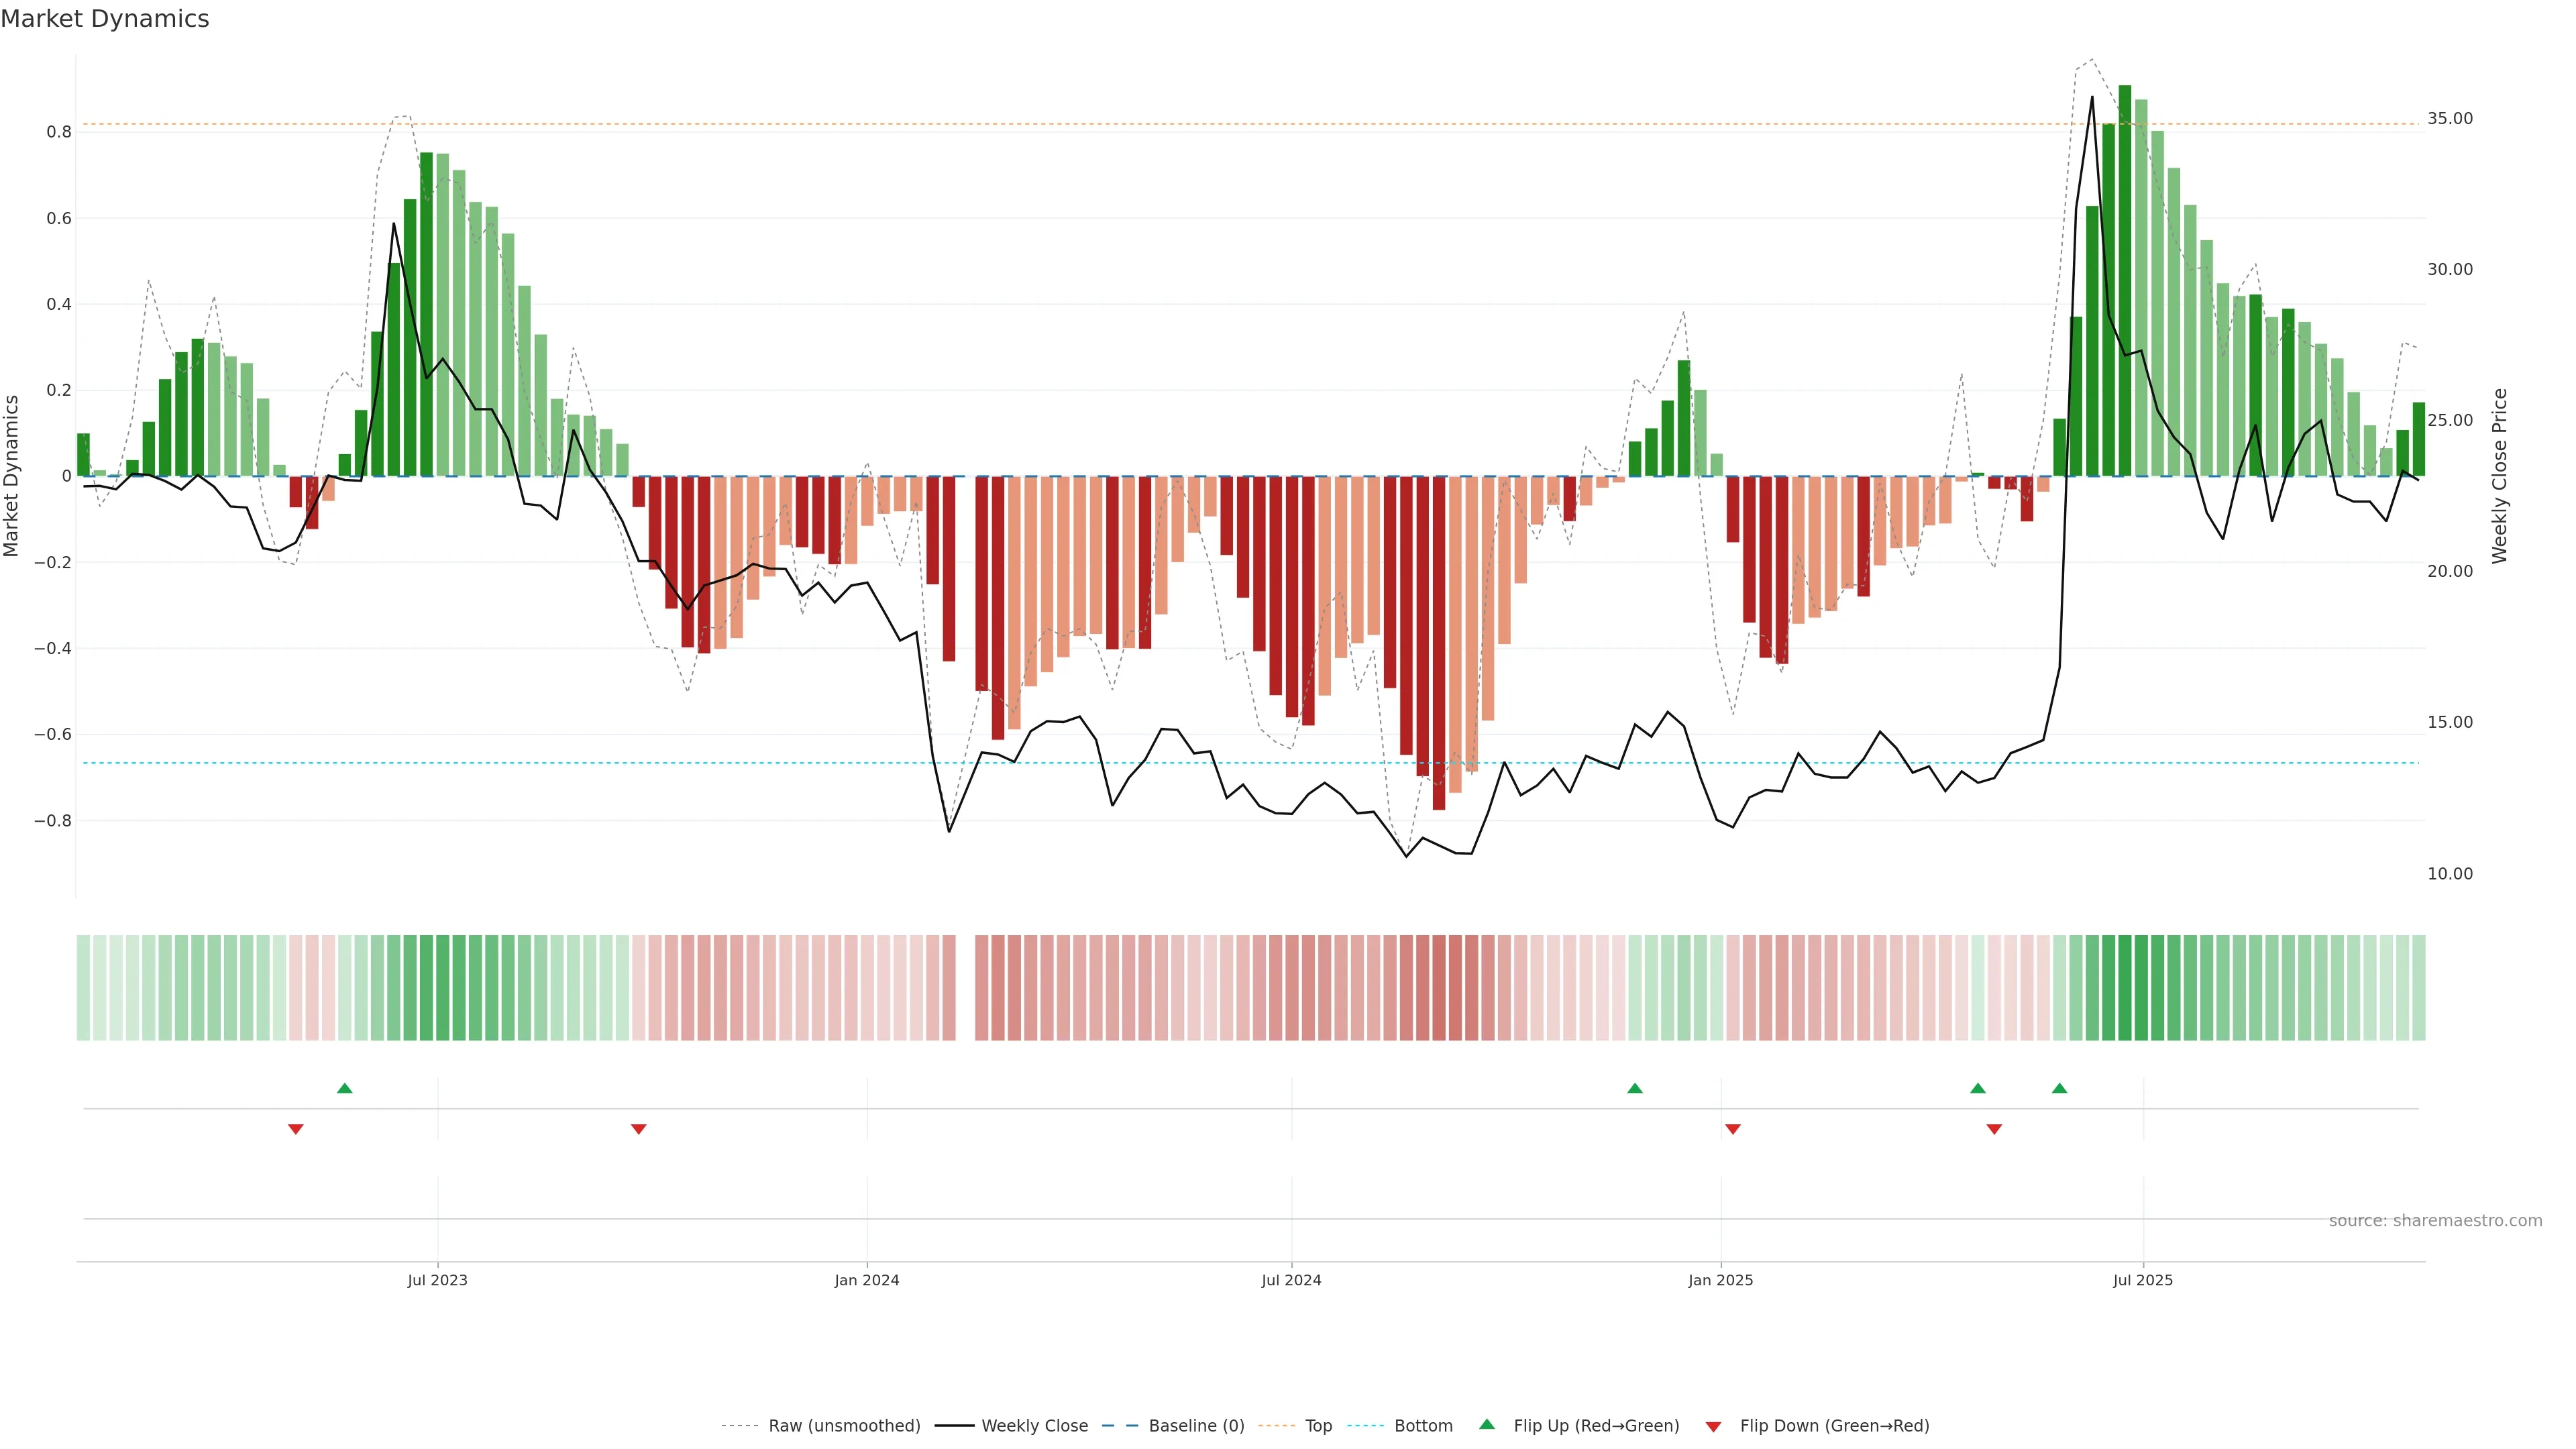
Task: Click the red flip-down marker after Jul 2023
Action: [639, 1129]
